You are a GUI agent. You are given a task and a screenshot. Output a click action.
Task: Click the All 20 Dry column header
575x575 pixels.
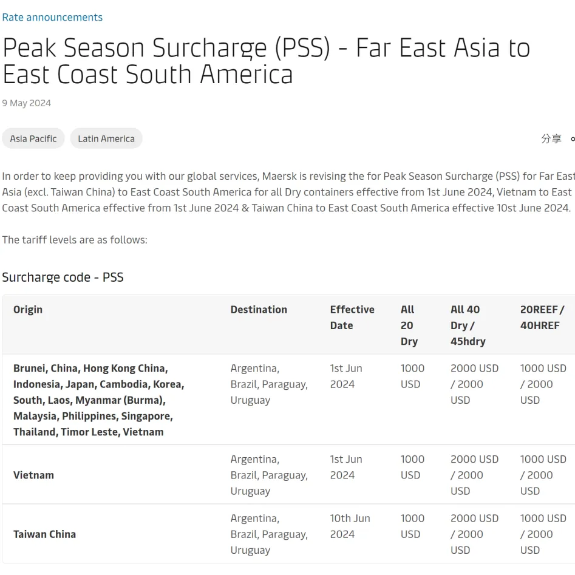pos(409,325)
